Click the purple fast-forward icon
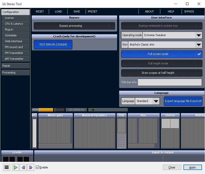The height and width of the screenshot is (174, 205). [31, 167]
